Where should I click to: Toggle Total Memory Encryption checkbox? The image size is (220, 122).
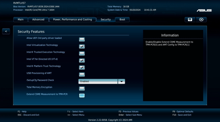pos(82,89)
